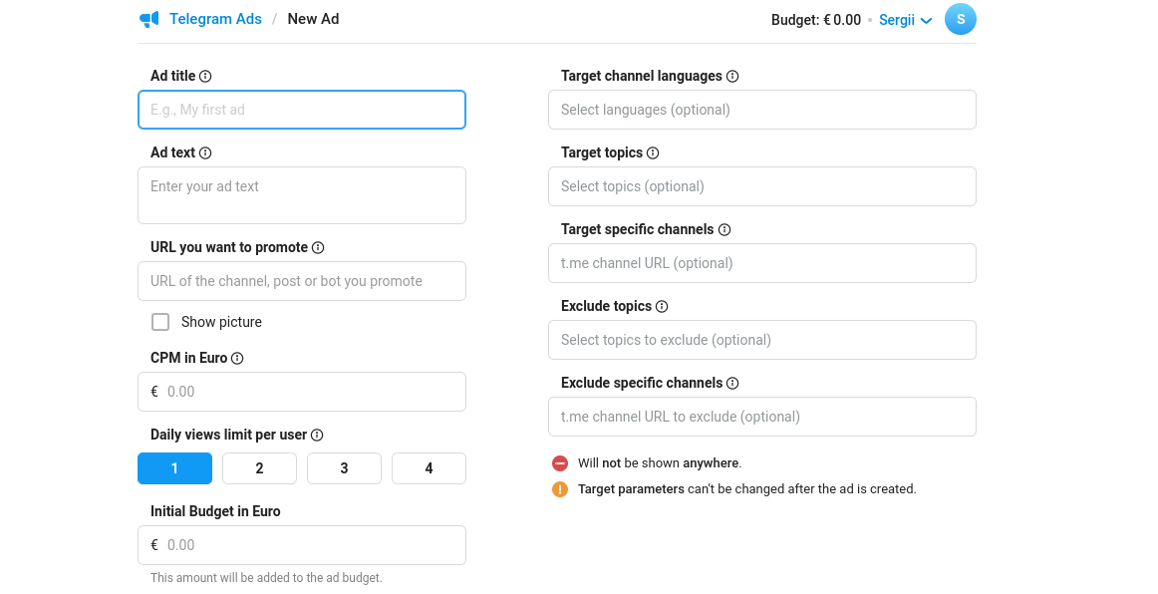The height and width of the screenshot is (594, 1158).
Task: Set daily views limit to 2
Action: (259, 468)
